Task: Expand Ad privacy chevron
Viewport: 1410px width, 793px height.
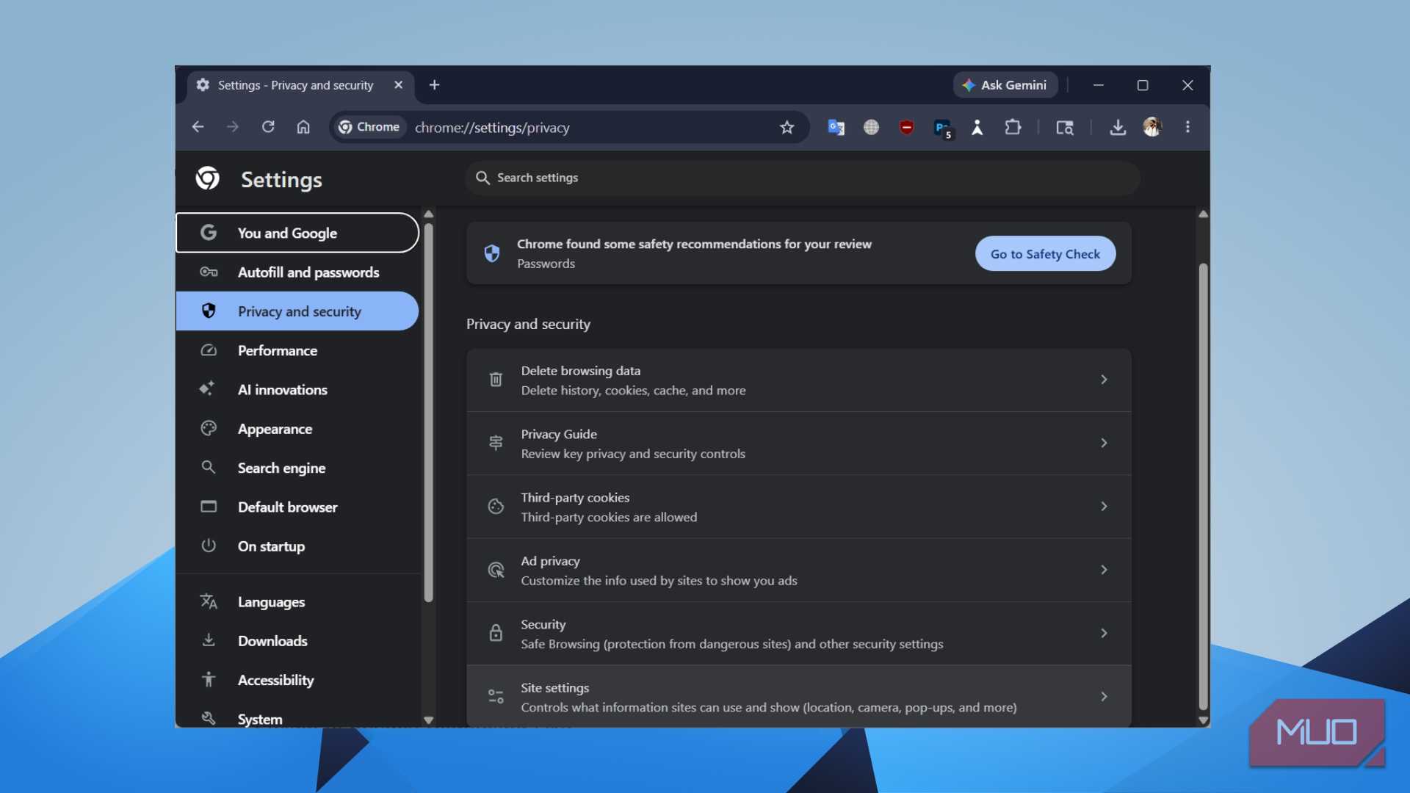Action: coord(1104,570)
